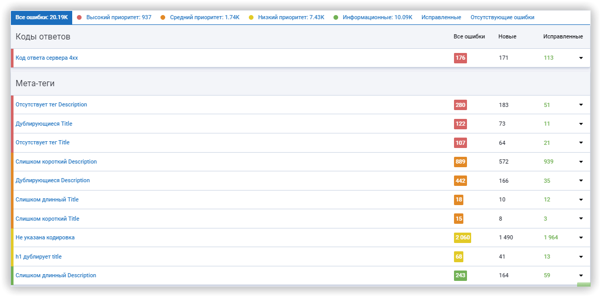
Task: Expand the 'Дублирующиеся Title' row arrow
Action: pyautogui.click(x=581, y=124)
